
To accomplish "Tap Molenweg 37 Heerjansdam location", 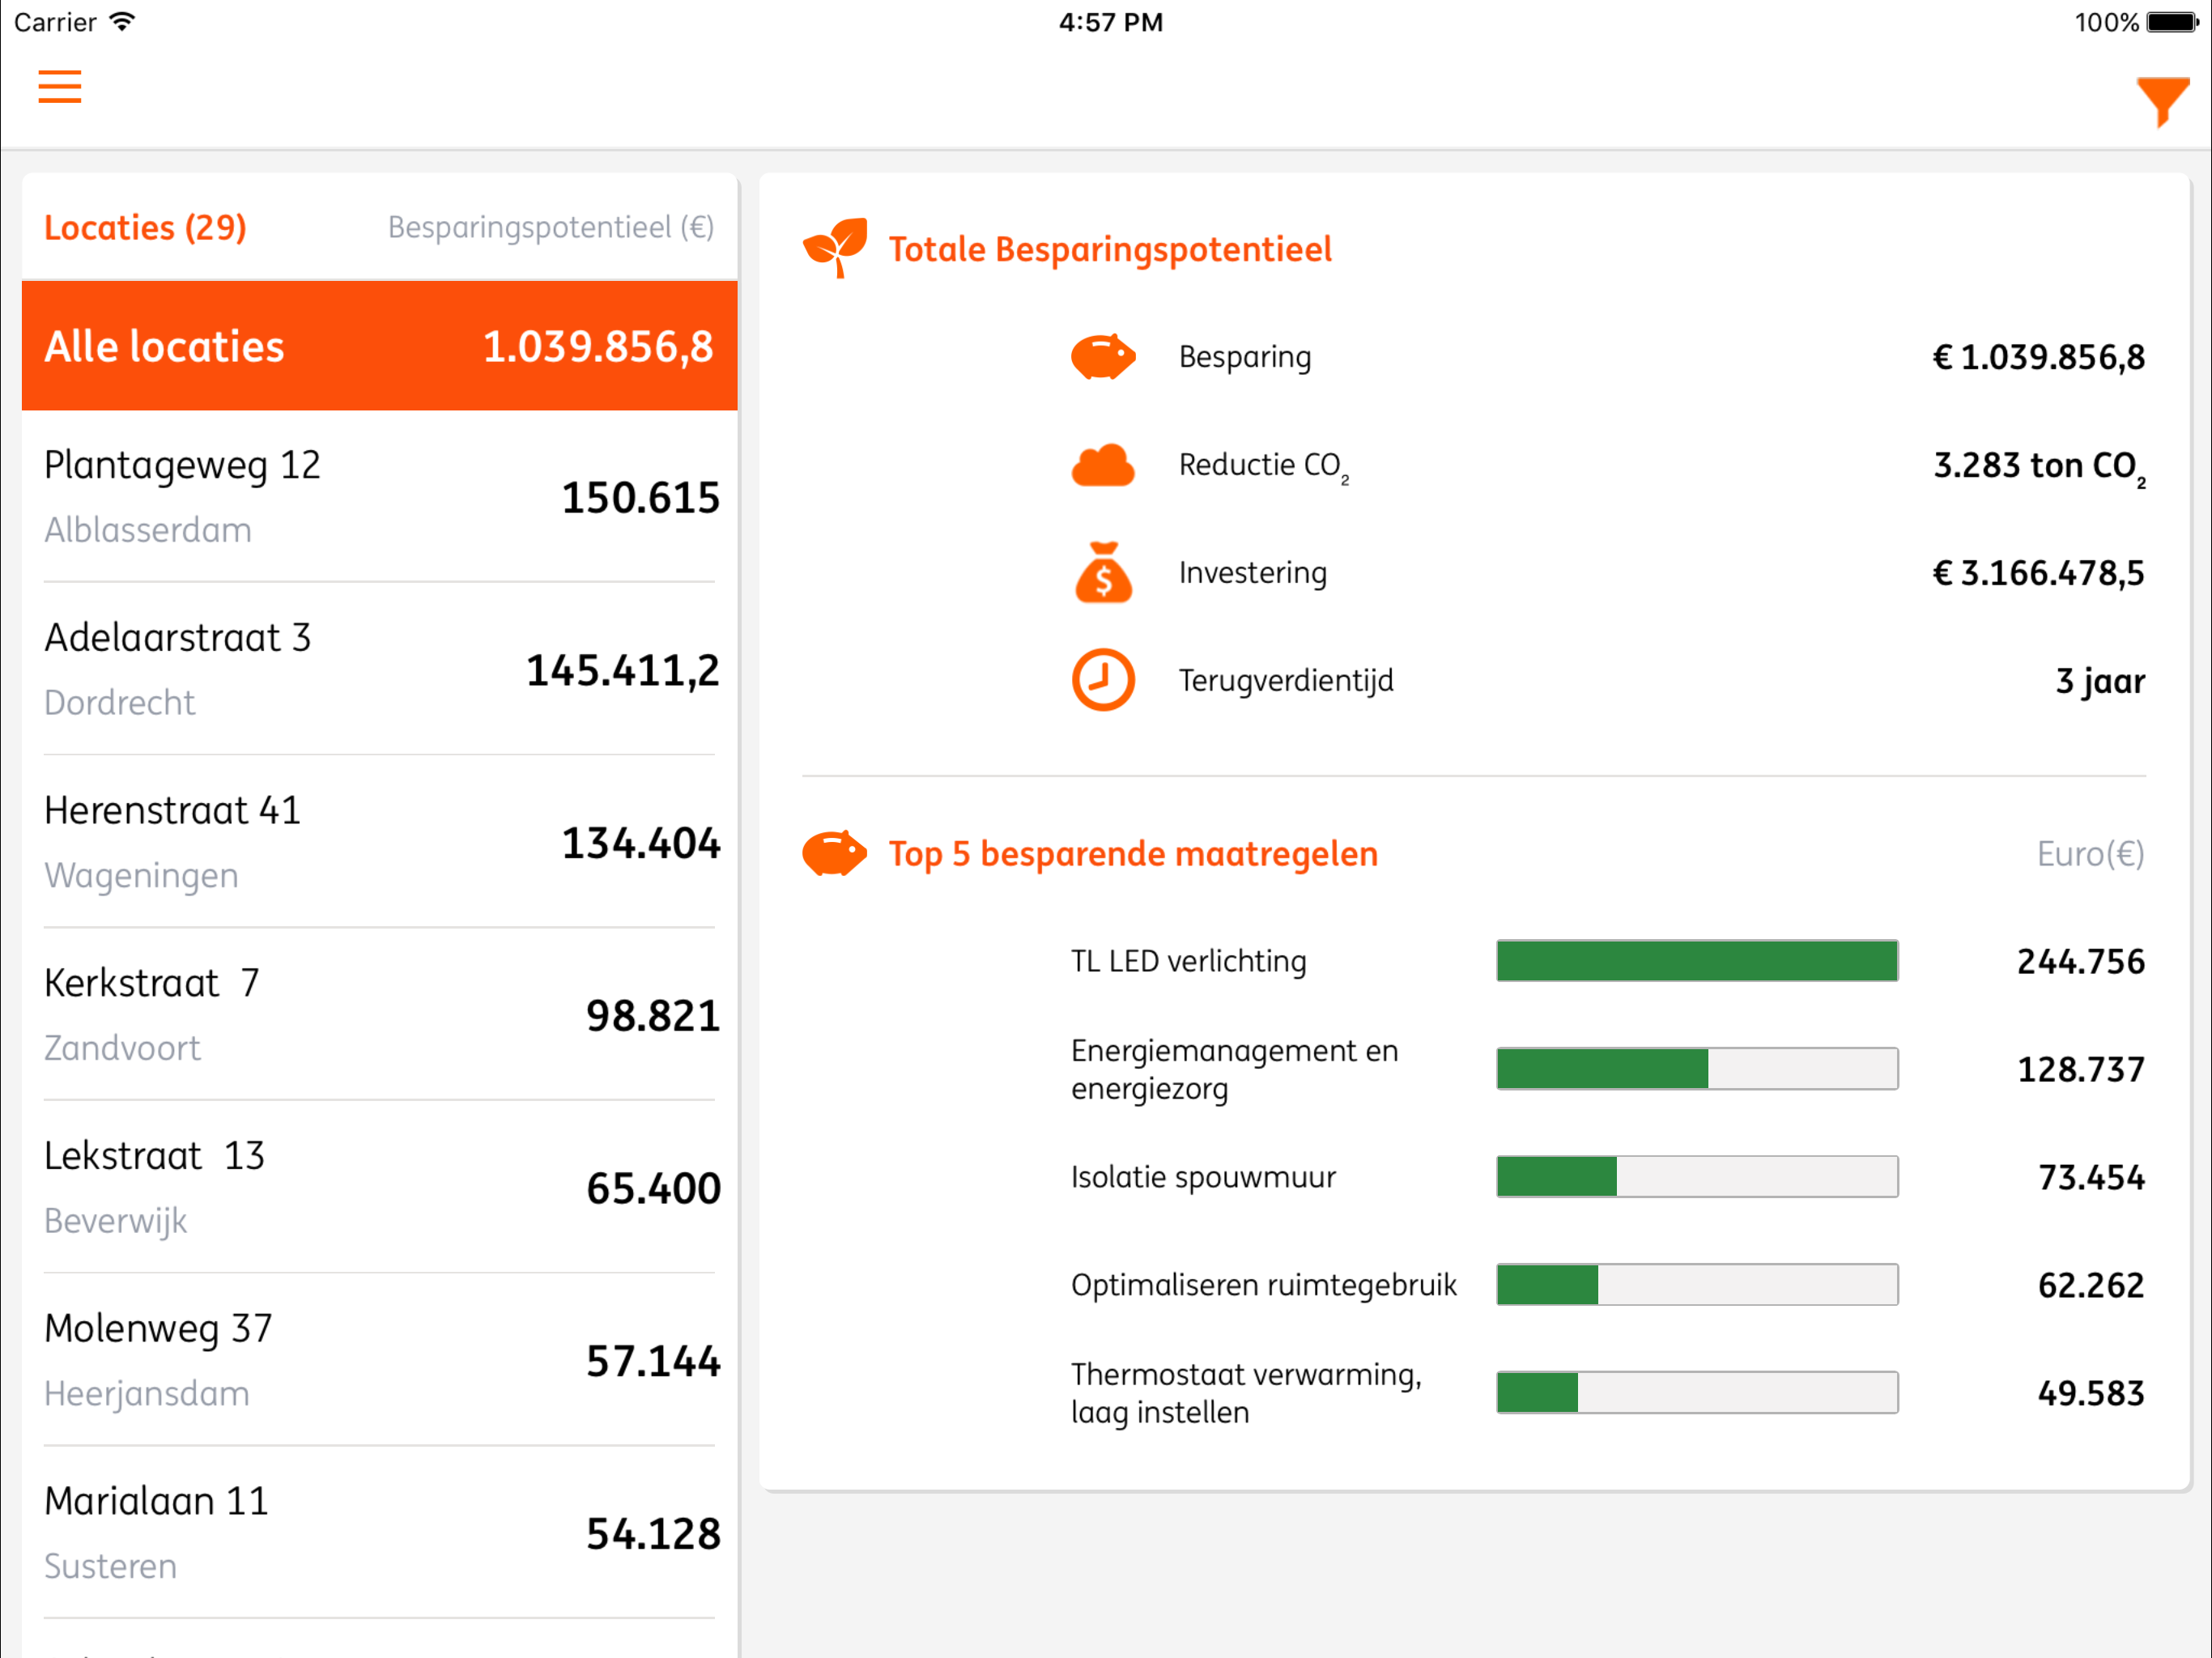I will click(x=379, y=1360).
